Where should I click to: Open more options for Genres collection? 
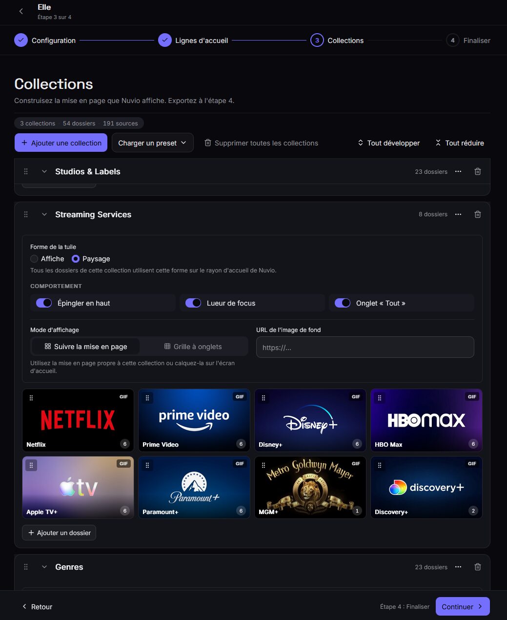[x=458, y=567]
